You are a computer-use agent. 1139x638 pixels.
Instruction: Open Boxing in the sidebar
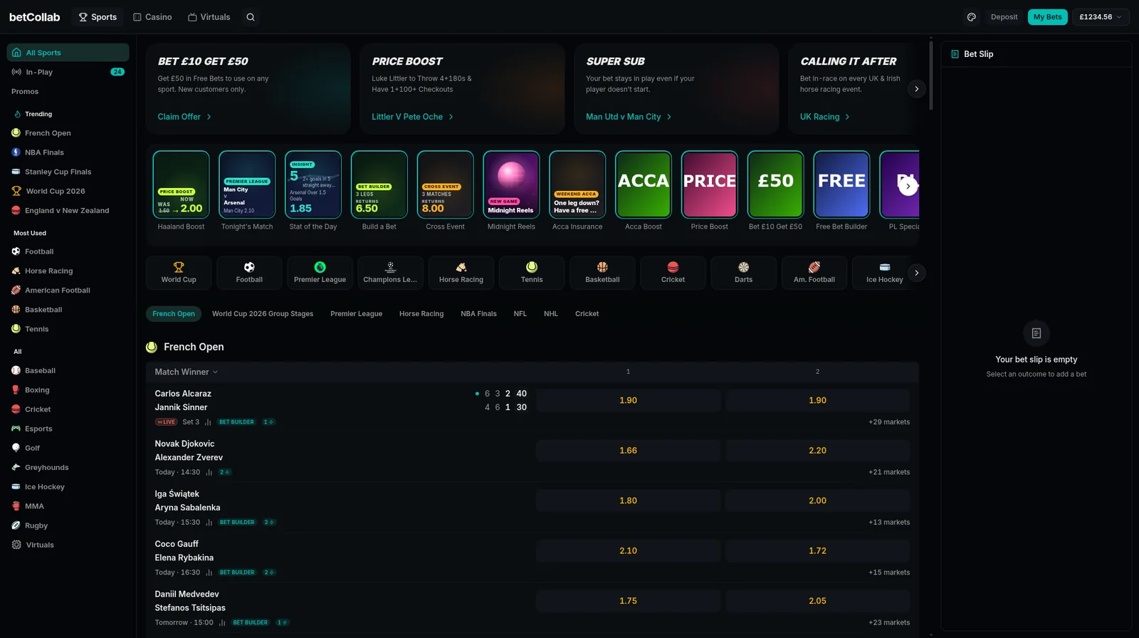click(x=68, y=390)
